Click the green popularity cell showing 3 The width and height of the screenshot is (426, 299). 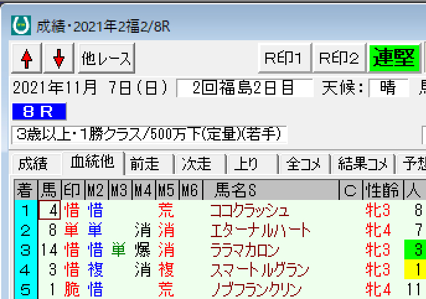coord(415,249)
